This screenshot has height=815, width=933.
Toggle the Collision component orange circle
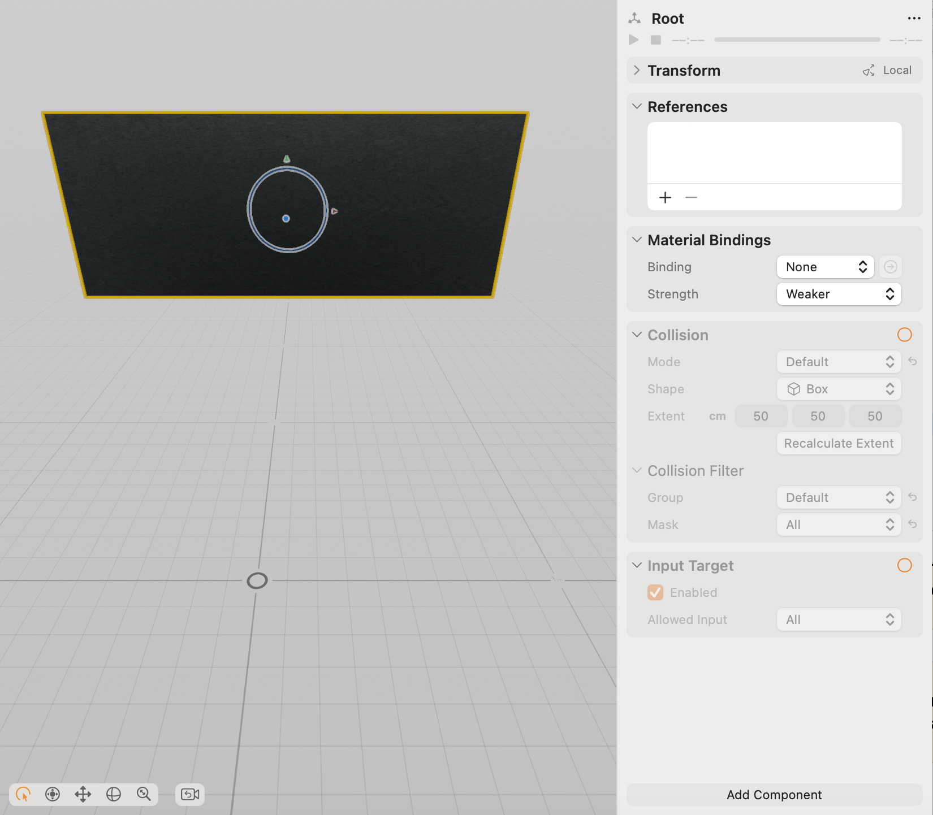(x=904, y=335)
